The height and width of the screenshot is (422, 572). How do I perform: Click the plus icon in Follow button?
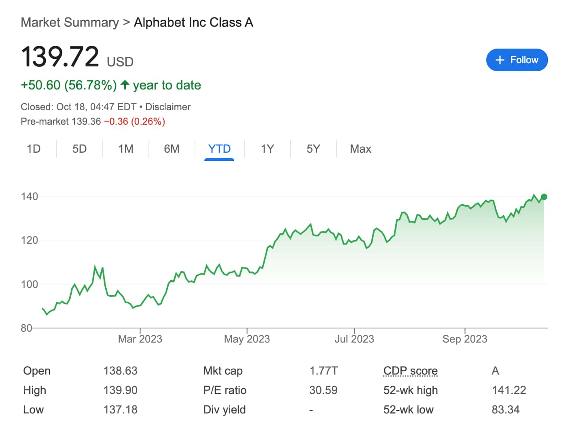pos(500,60)
